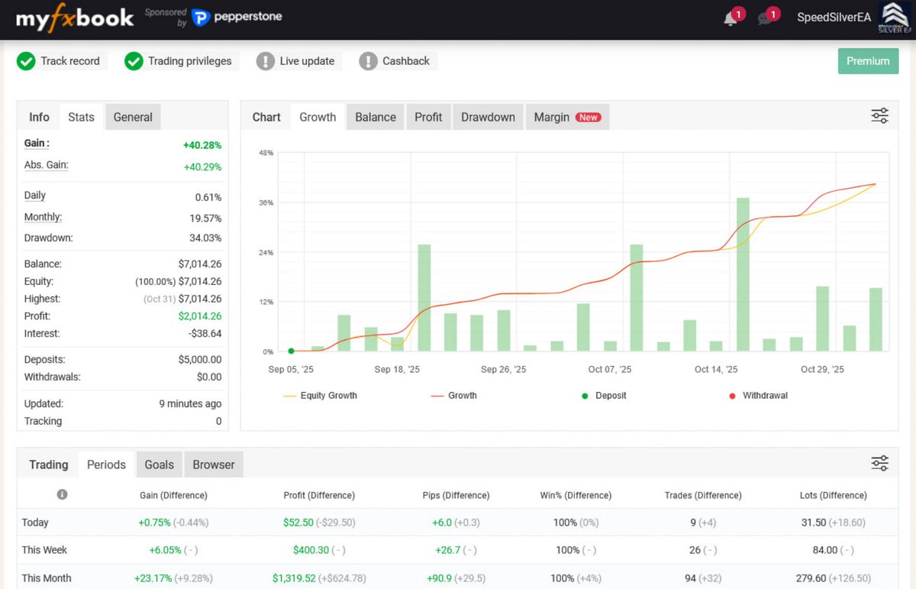Open chart settings sliders icon
The image size is (916, 589).
tap(879, 116)
